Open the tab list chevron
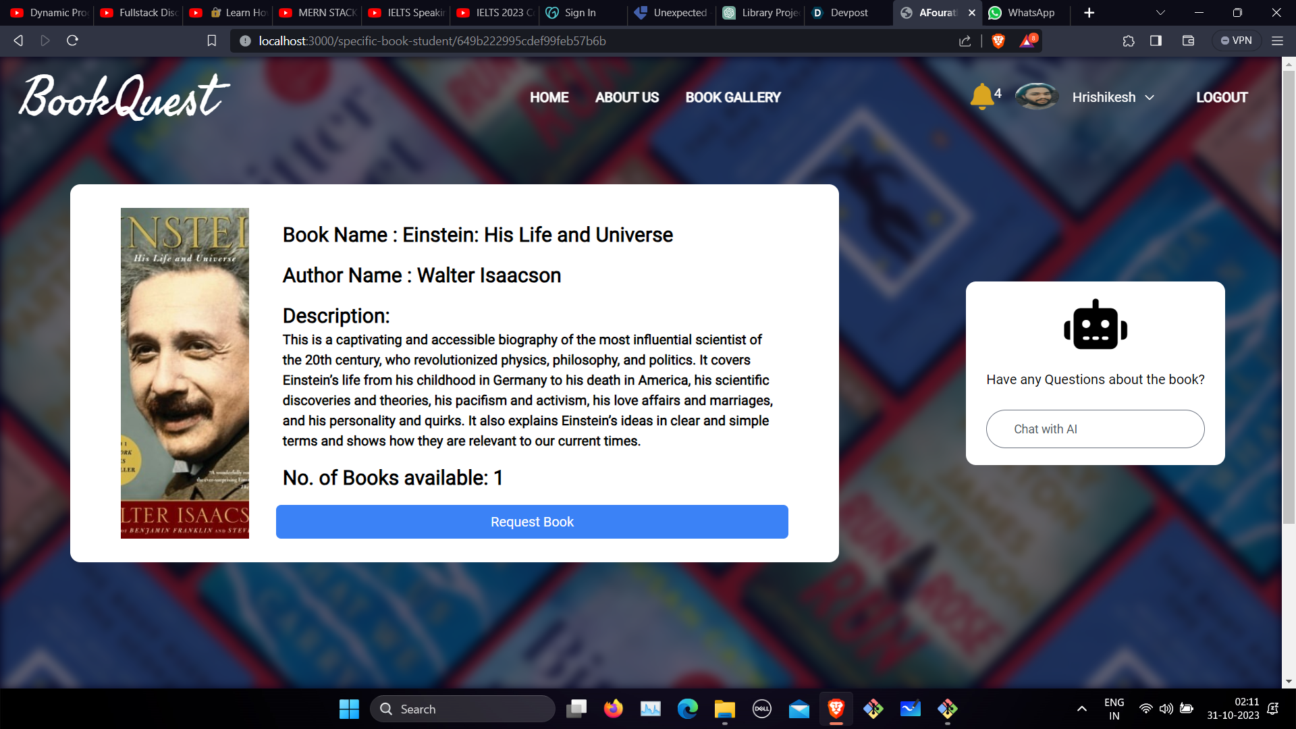This screenshot has height=729, width=1296. (1160, 13)
